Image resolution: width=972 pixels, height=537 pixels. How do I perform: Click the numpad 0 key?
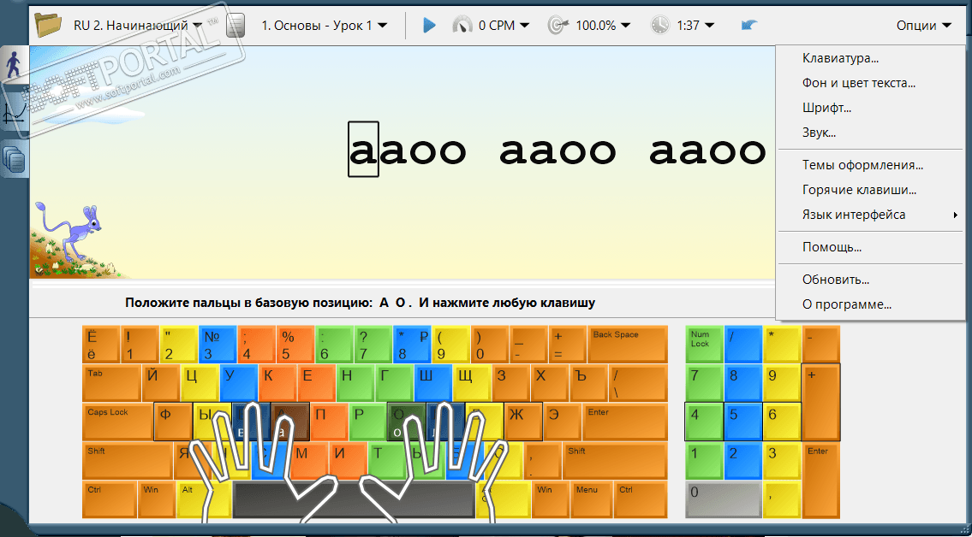click(x=724, y=499)
